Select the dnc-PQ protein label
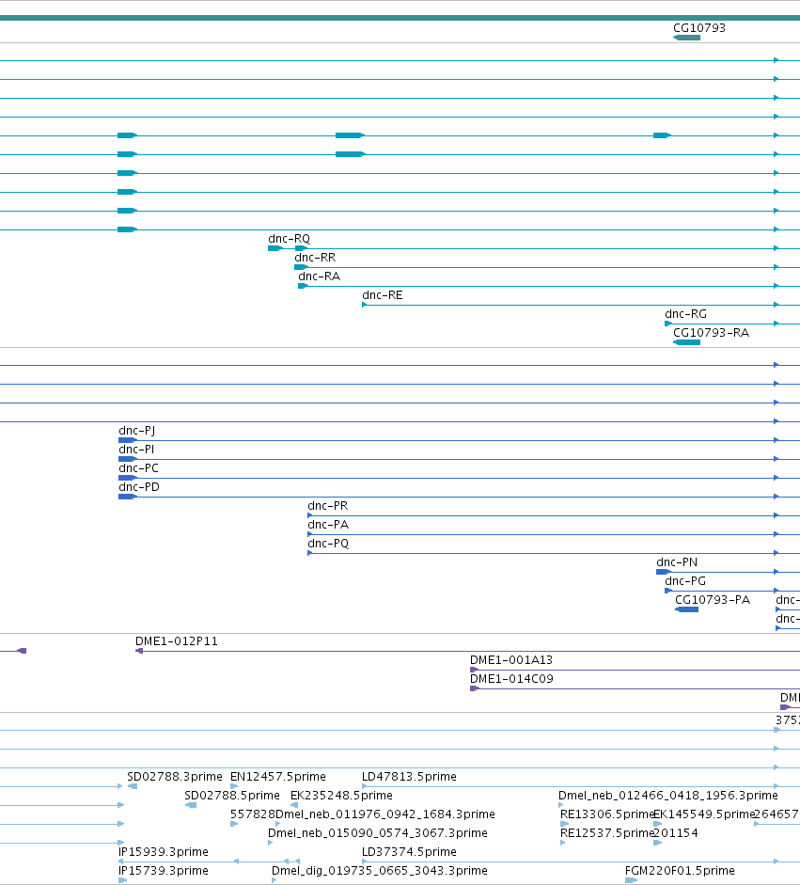Screen dimensions: 800x885 pyautogui.click(x=328, y=544)
